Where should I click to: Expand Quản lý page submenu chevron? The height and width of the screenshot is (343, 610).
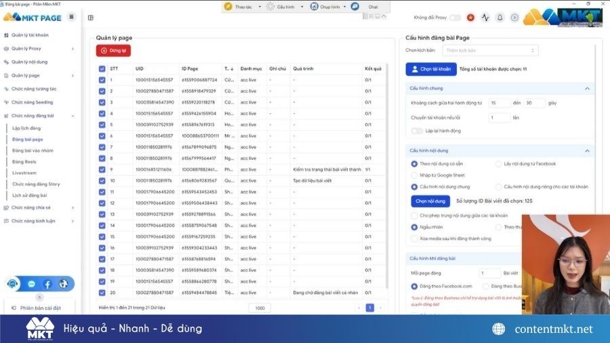(73, 75)
